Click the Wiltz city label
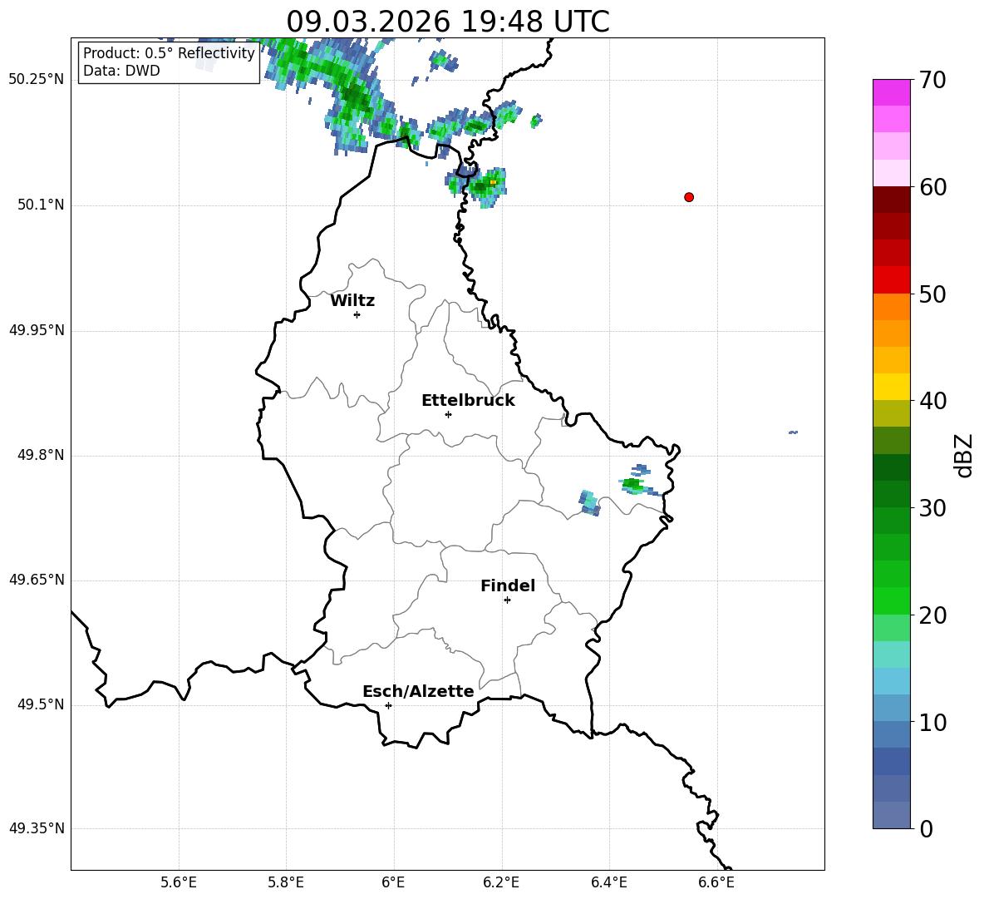The width and height of the screenshot is (984, 899). [x=352, y=301]
